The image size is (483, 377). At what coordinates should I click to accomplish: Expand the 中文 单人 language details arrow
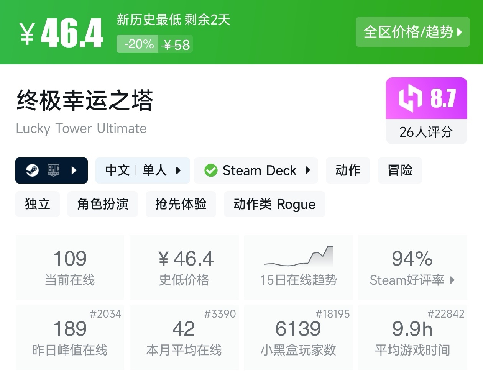178,170
